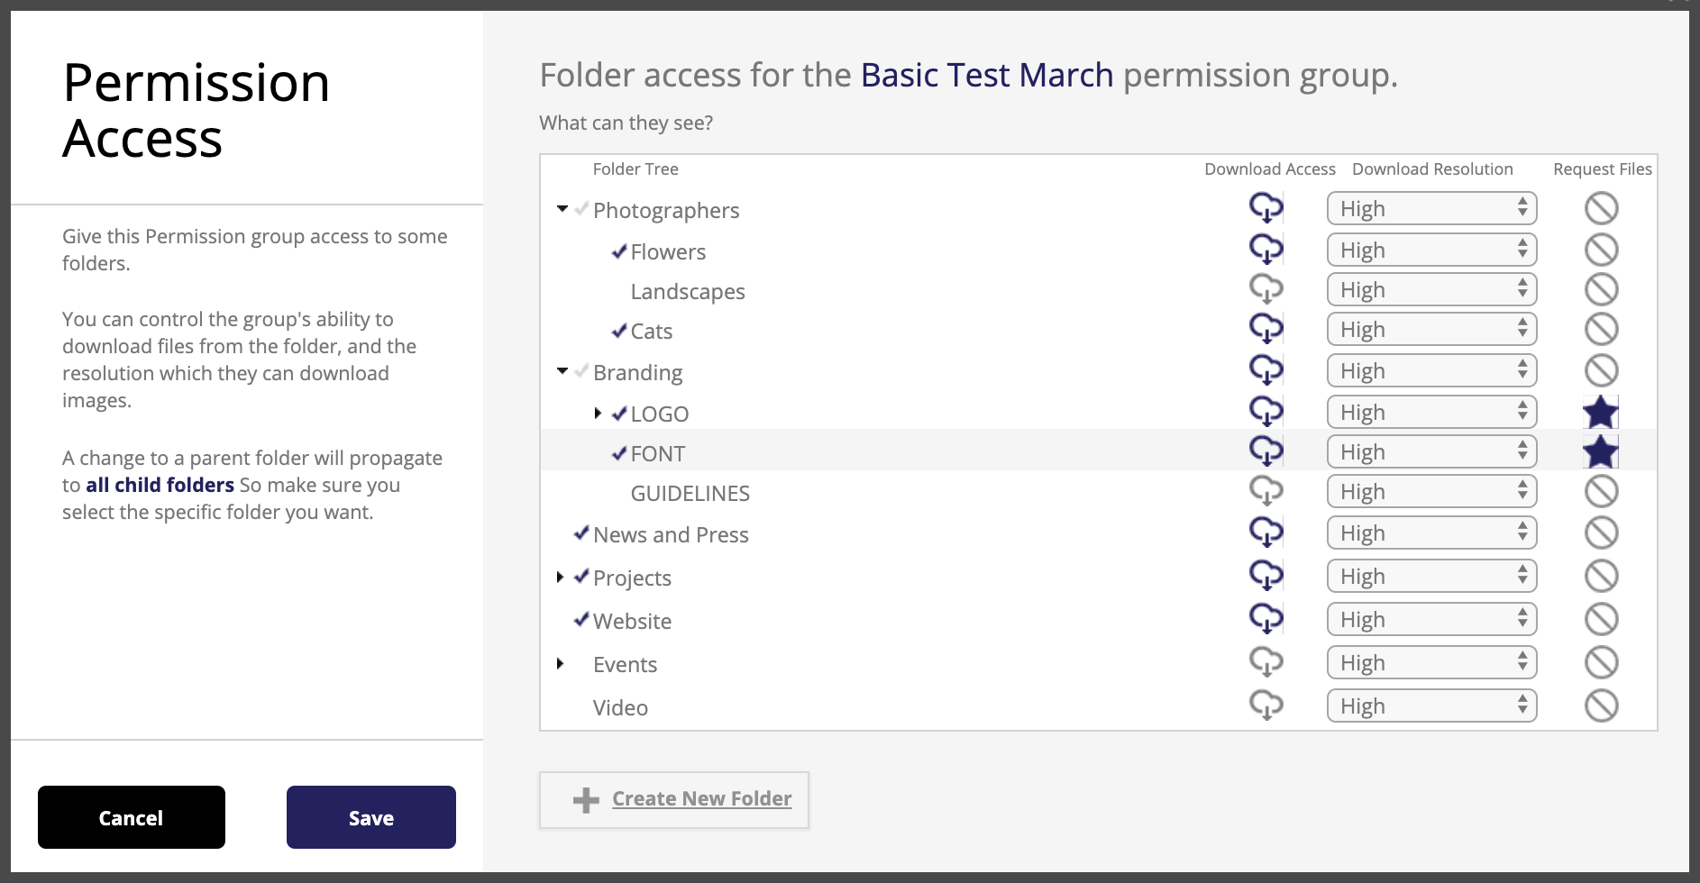Collapse the Photographers folder tree
This screenshot has height=883, width=1700.
pos(562,209)
